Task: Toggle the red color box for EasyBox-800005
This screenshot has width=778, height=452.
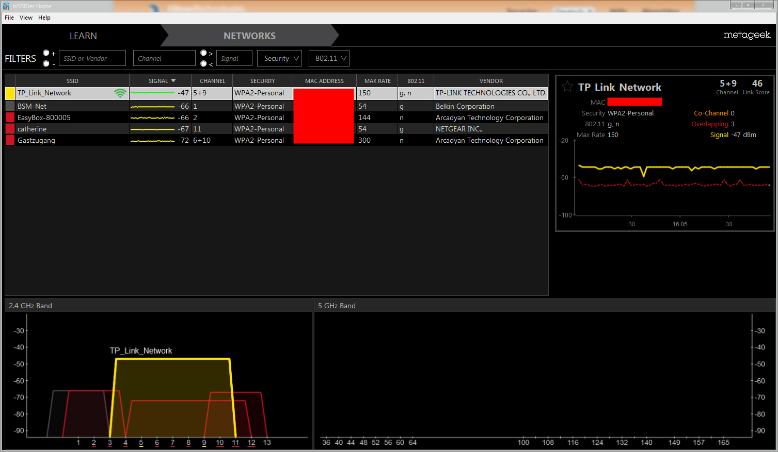Action: coord(10,118)
